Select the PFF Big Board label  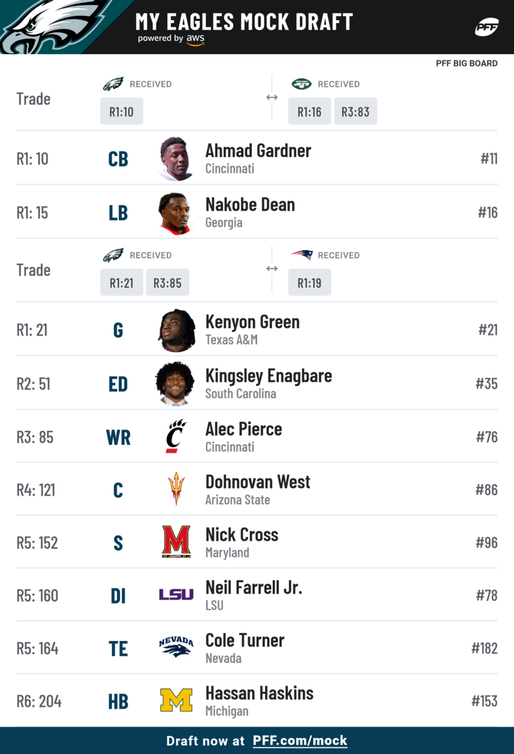(466, 63)
